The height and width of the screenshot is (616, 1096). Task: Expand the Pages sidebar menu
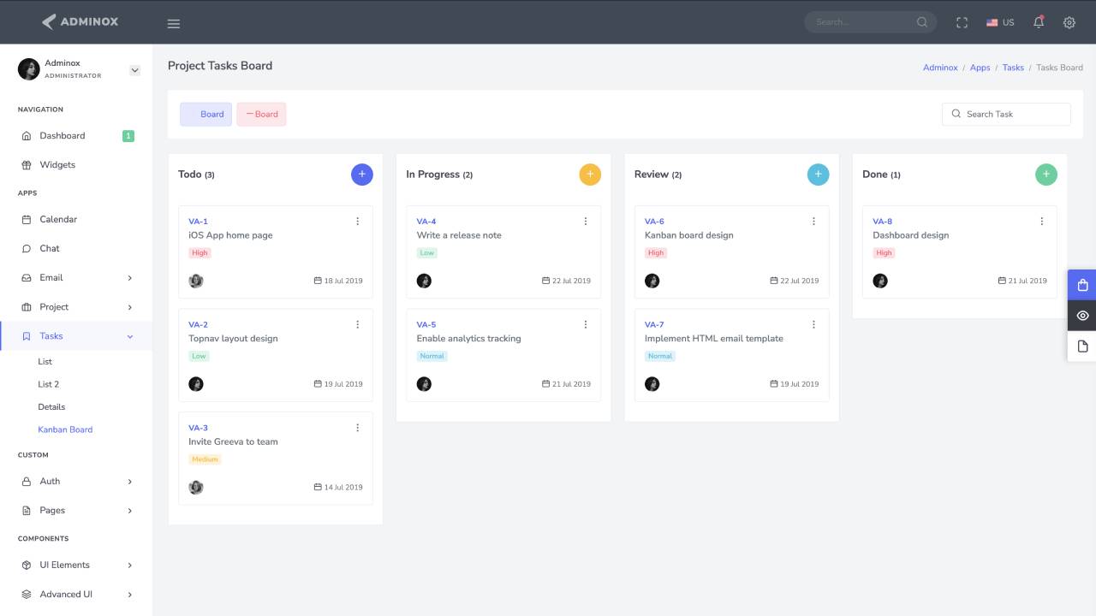tap(76, 511)
